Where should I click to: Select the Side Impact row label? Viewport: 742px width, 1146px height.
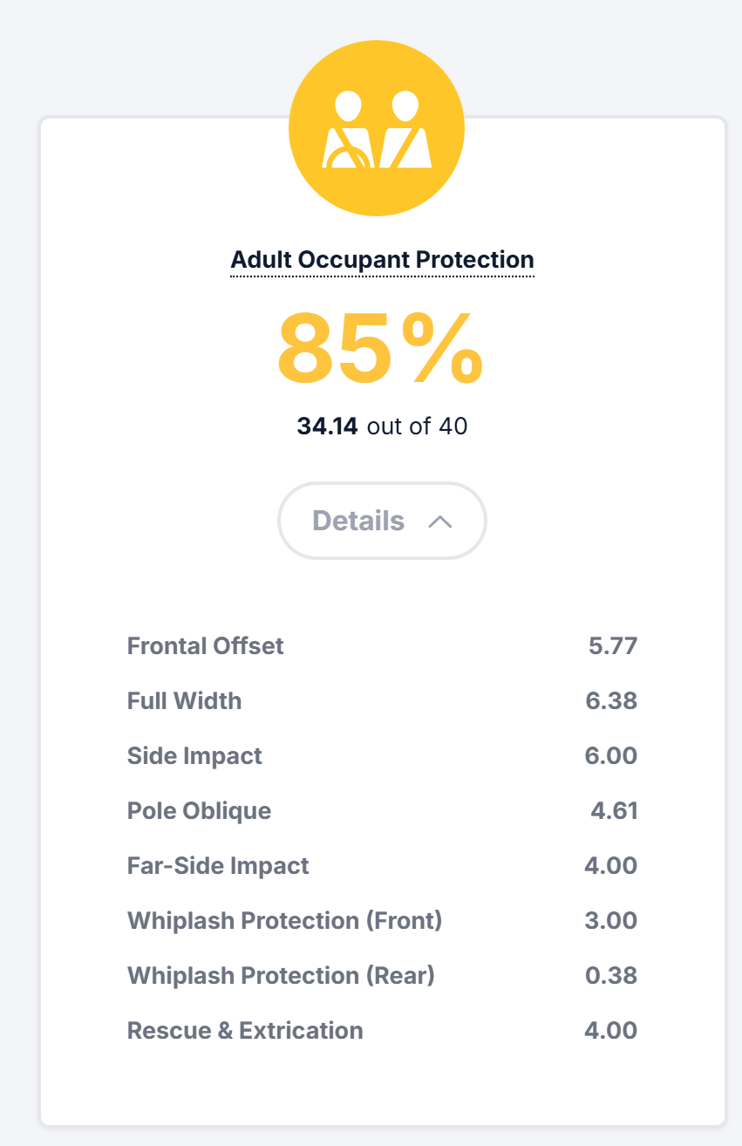194,756
